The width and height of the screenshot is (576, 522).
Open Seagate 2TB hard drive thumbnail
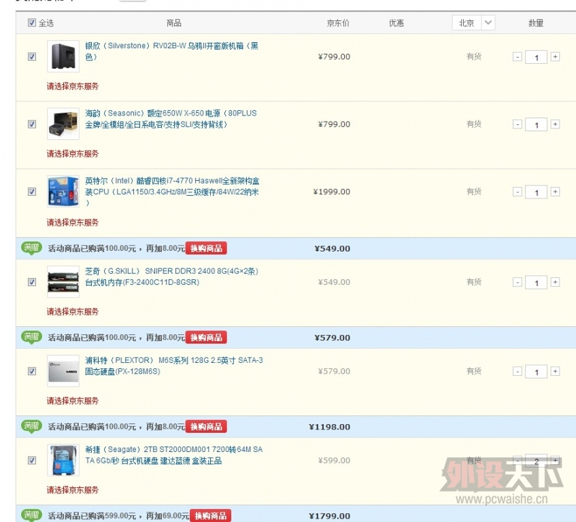[63, 460]
